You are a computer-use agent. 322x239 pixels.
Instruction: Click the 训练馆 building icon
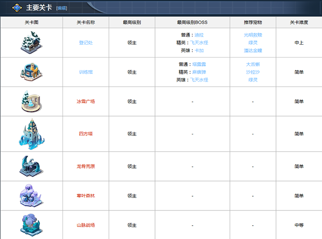31,72
